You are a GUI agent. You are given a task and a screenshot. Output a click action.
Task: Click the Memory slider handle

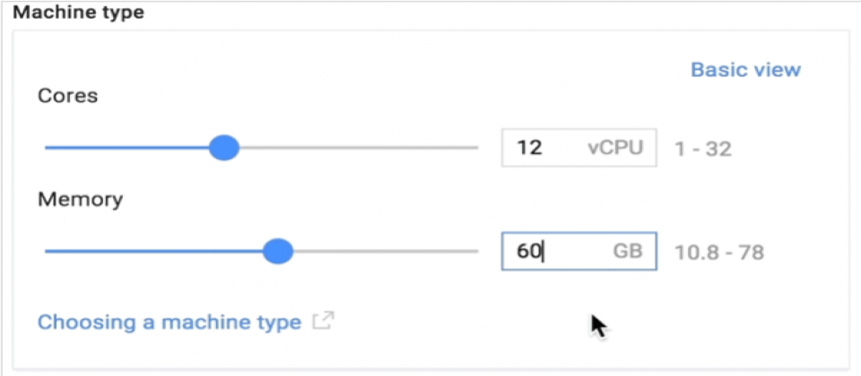pos(278,252)
